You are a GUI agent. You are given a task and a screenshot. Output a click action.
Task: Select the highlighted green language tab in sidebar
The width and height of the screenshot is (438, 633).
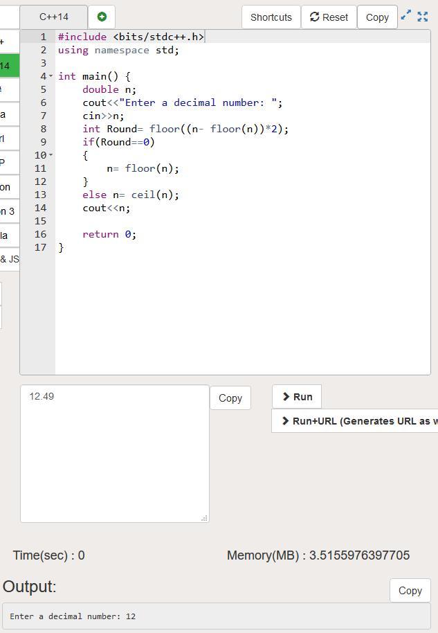(x=9, y=66)
